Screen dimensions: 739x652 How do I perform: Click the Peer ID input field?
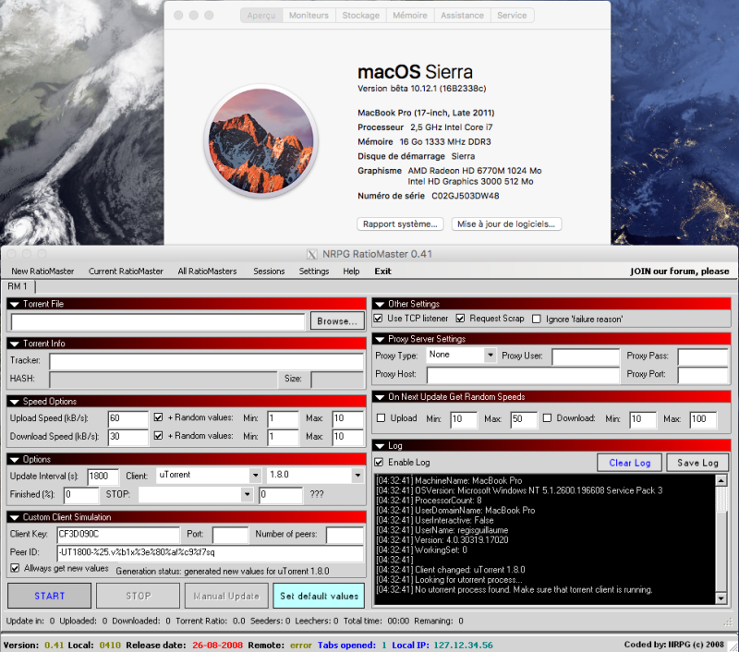tap(211, 552)
